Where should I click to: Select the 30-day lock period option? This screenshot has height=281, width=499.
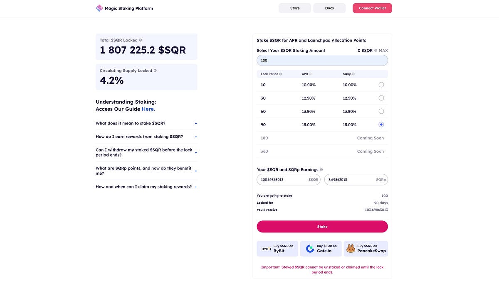[x=381, y=98]
